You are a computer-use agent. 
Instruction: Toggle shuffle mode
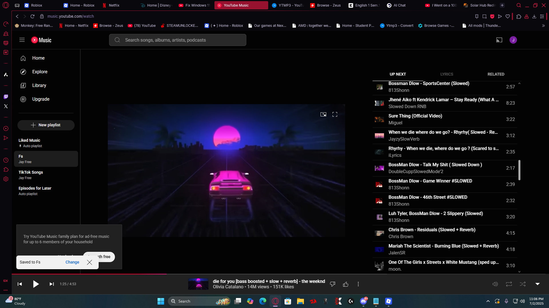tap(523, 284)
